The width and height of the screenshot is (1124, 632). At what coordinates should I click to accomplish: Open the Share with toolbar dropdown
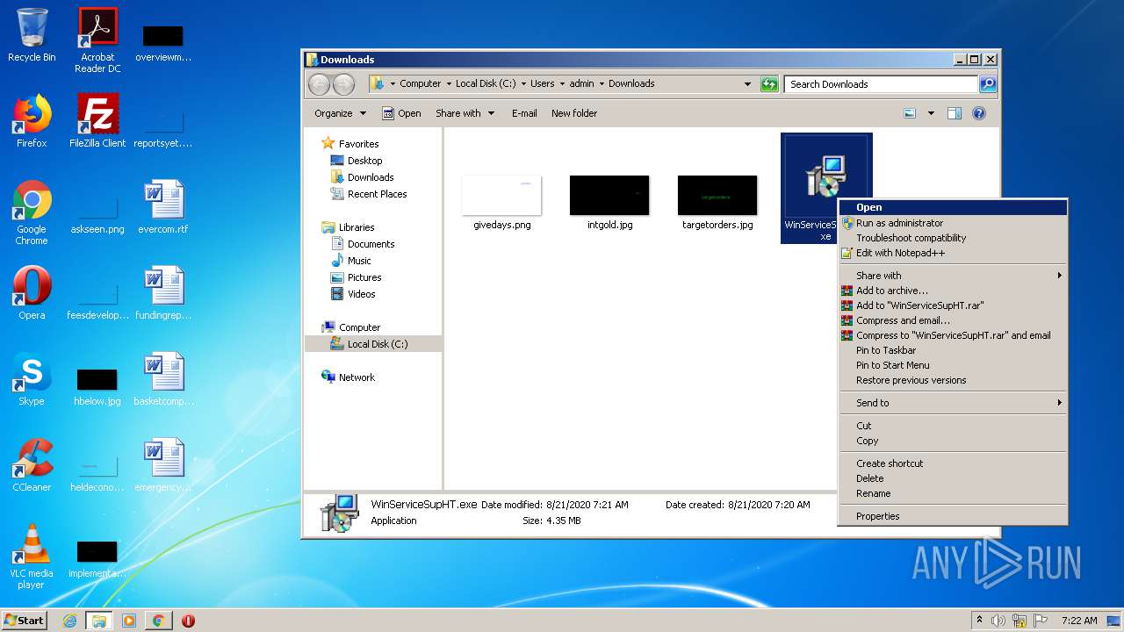coord(465,113)
